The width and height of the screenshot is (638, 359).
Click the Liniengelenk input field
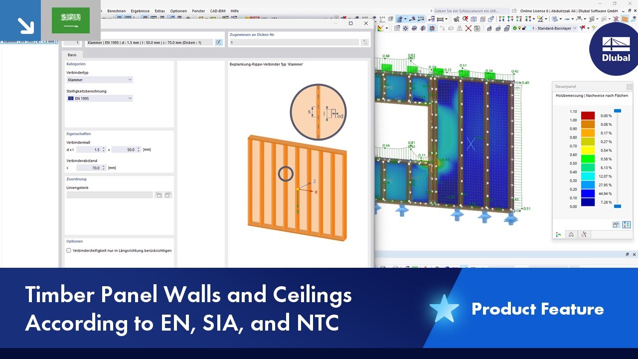pos(110,195)
